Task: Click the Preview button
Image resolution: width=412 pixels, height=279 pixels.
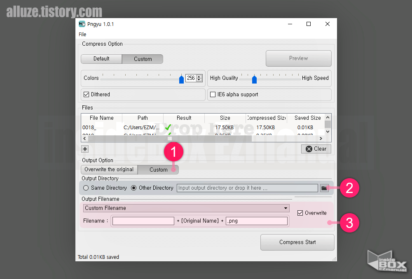Action: (x=298, y=58)
